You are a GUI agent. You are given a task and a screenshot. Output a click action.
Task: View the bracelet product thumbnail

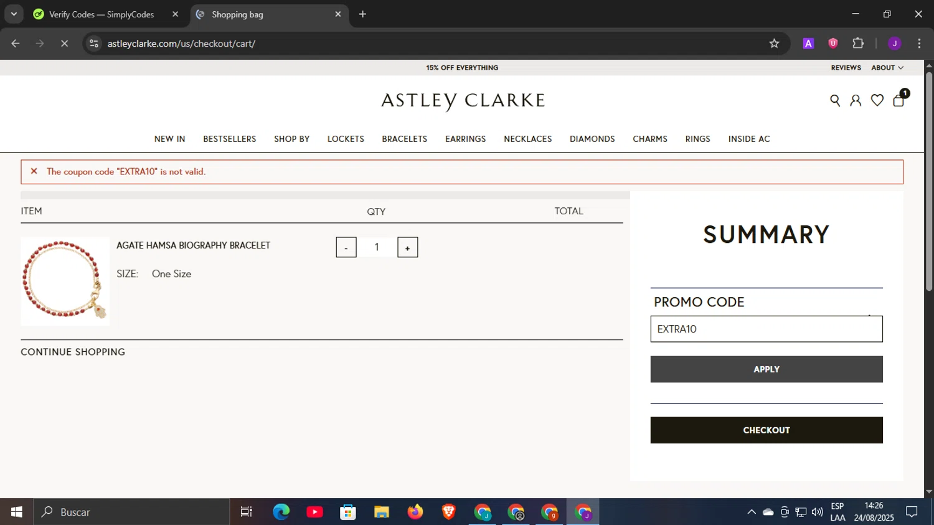(x=65, y=281)
